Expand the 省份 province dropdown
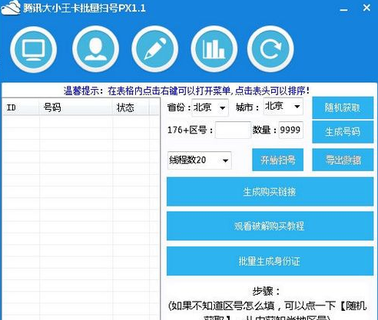Viewport: 378px width, 320px height. pyautogui.click(x=210, y=107)
